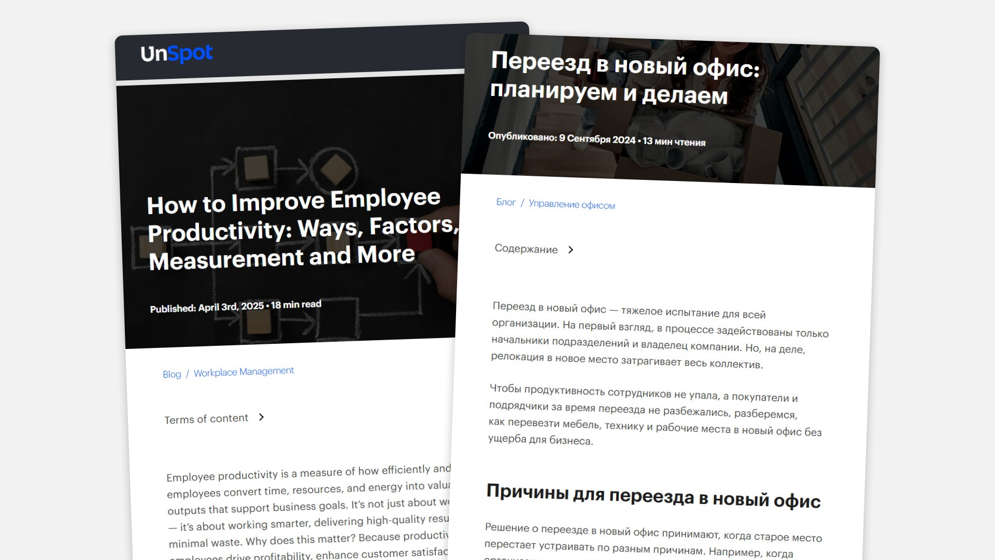
Task: Open the Blog breadcrumb link
Action: (172, 374)
